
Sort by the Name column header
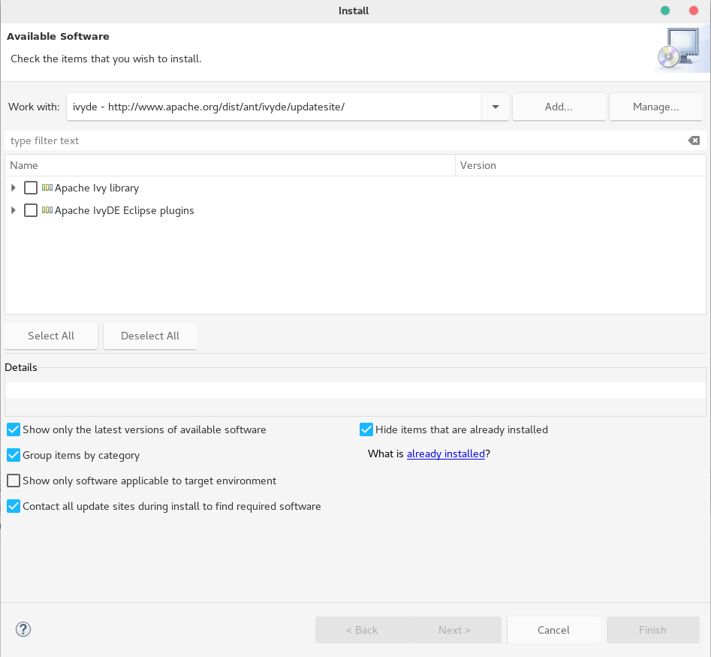[230, 165]
